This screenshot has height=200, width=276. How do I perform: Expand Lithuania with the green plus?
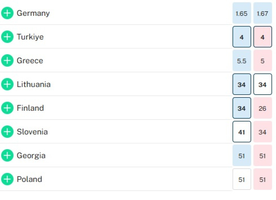pyautogui.click(x=7, y=84)
